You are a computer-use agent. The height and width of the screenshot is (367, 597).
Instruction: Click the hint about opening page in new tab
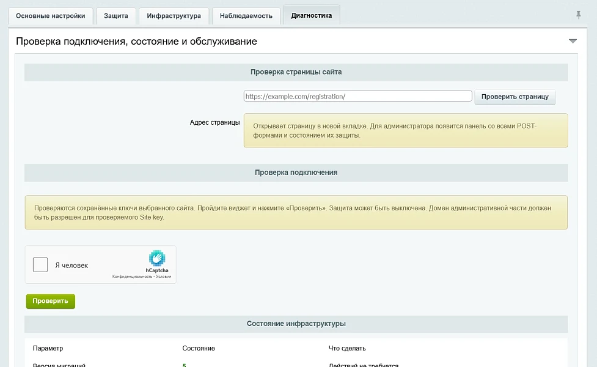(406, 130)
